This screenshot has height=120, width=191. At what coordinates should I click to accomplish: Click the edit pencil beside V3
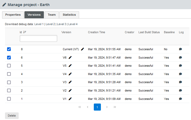(70, 82)
